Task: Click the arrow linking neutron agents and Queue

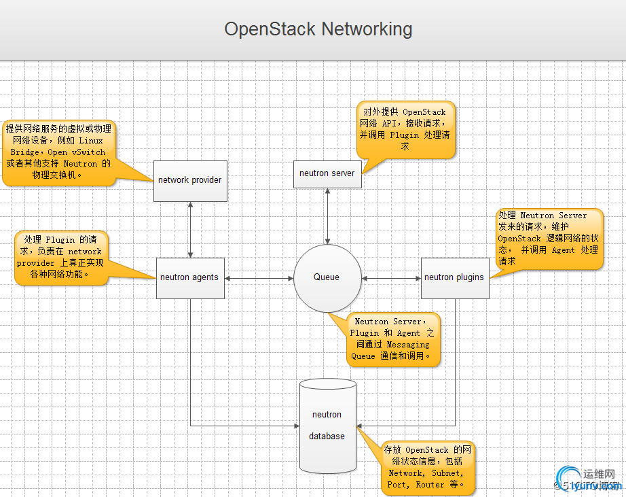Action: tap(259, 278)
